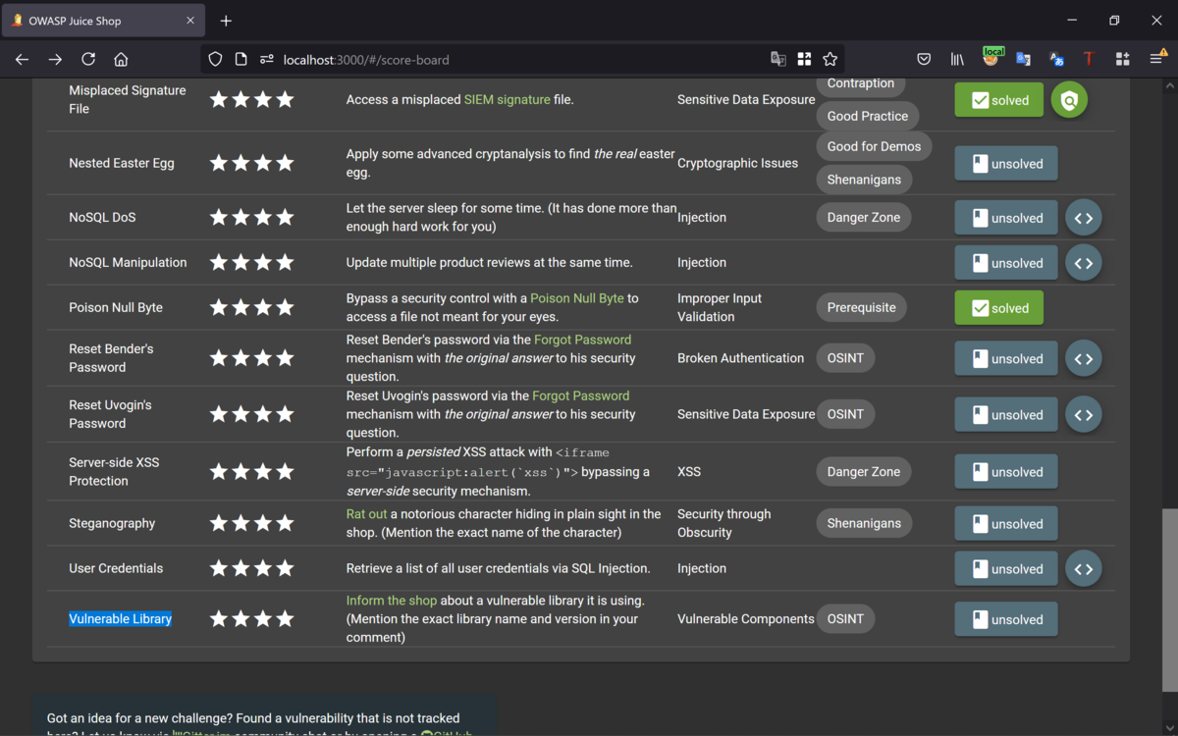Click unsolved button for Reset Uvogin's Password
The image size is (1178, 736).
tap(1005, 415)
